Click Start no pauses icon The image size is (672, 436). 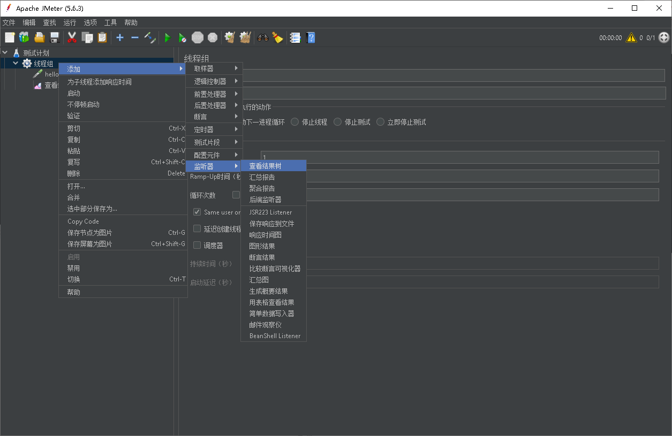(x=183, y=37)
